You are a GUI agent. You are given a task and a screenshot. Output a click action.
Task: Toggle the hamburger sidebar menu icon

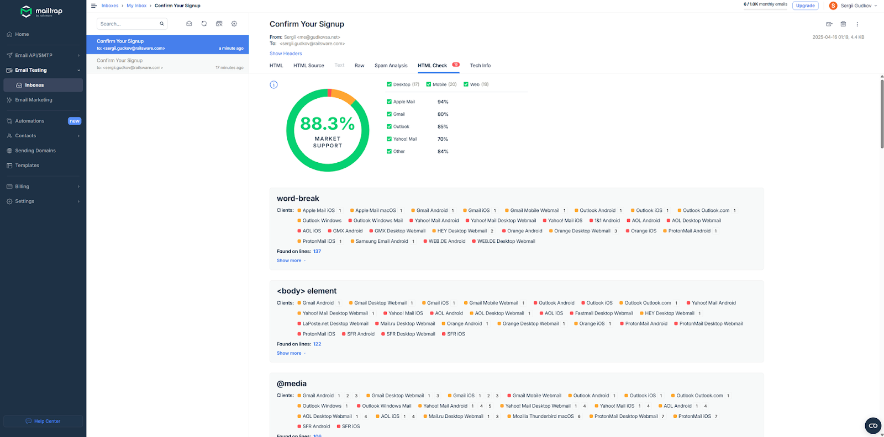[x=93, y=6]
